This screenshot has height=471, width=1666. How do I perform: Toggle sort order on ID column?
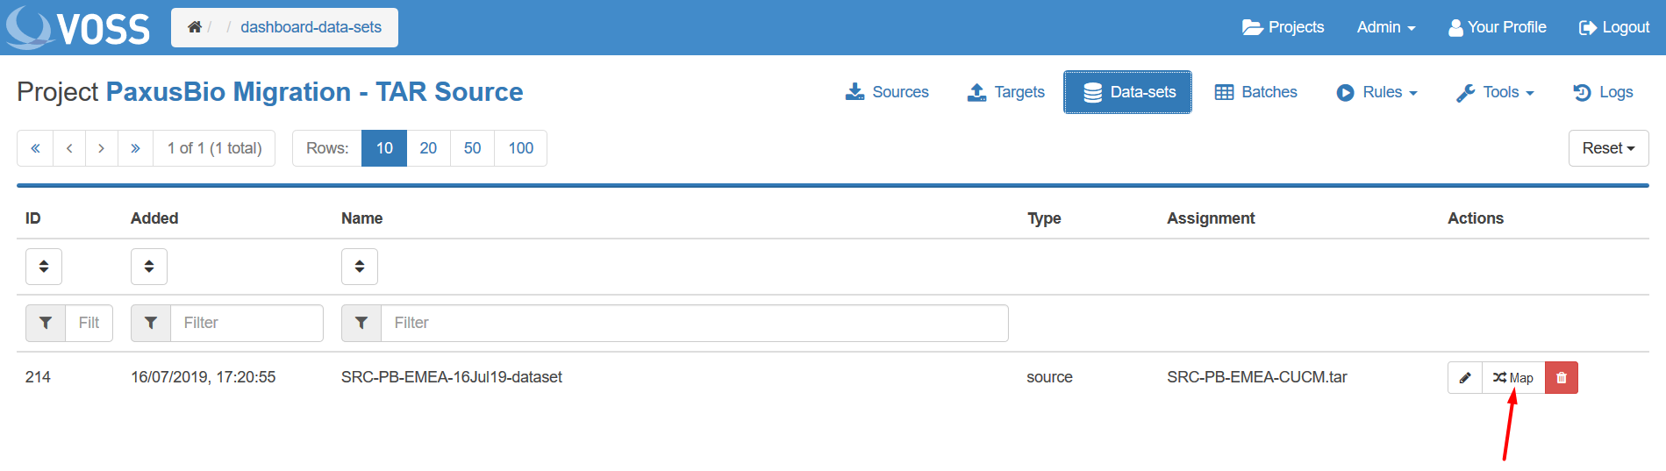44,267
